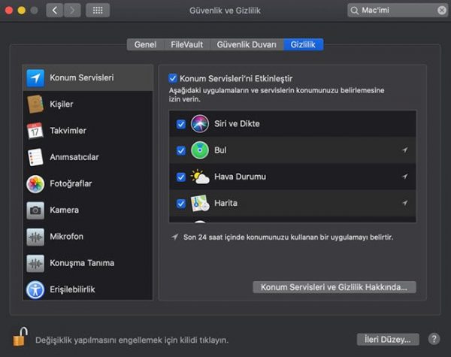Screen dimensions: 451x357
Task: Click location arrow indicator next to Bul
Action: click(404, 150)
